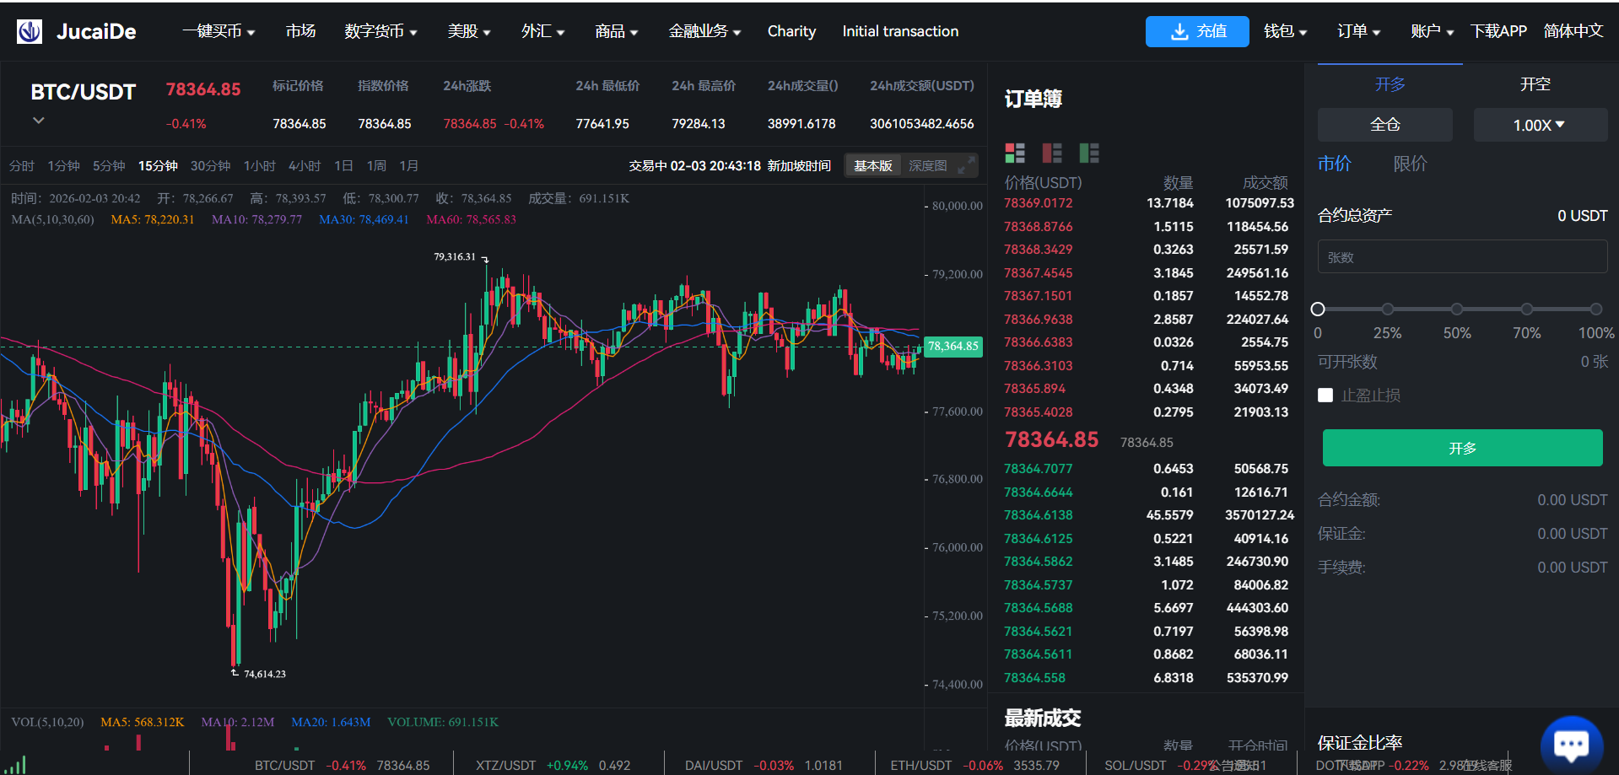Select the 限价 limit order tab
Image resolution: width=1619 pixels, height=775 pixels.
click(x=1410, y=164)
